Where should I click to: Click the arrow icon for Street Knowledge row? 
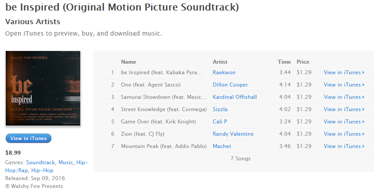click(x=363, y=109)
